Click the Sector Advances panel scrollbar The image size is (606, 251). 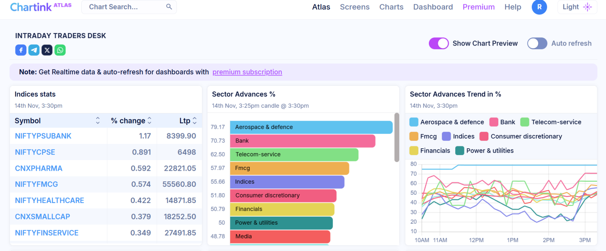pyautogui.click(x=397, y=137)
